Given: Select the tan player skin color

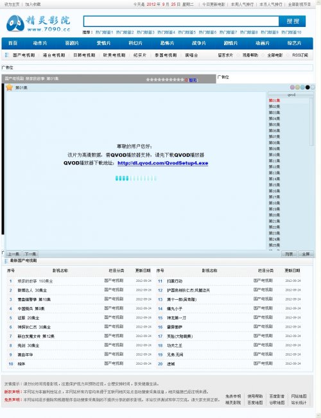Looking at the screenshot, I should [x=297, y=87].
